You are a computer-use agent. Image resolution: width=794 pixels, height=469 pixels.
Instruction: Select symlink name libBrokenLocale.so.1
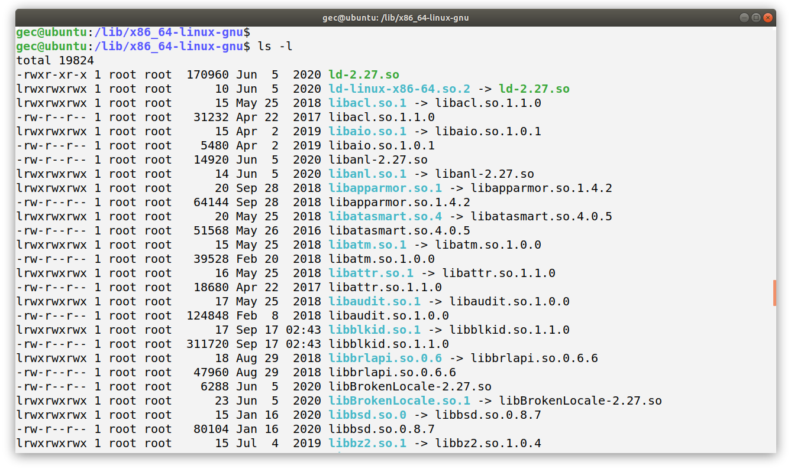coord(399,400)
